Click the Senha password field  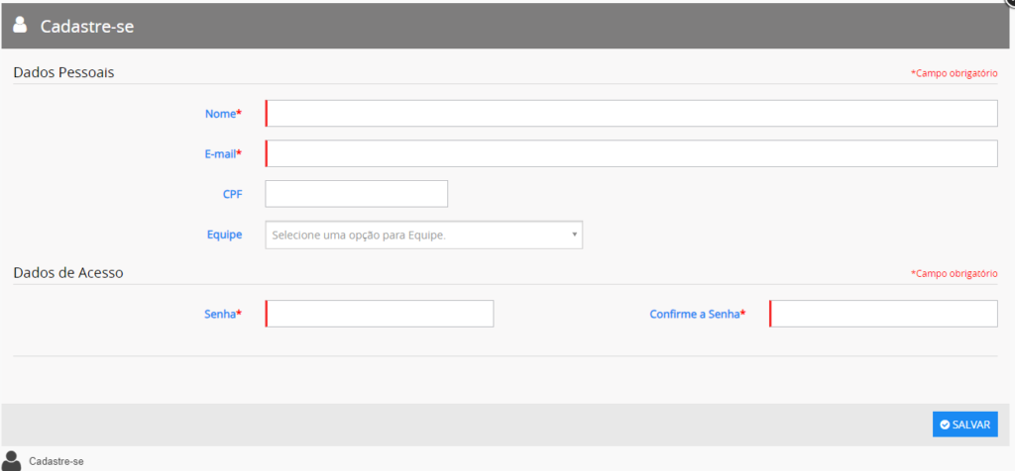[x=380, y=314]
